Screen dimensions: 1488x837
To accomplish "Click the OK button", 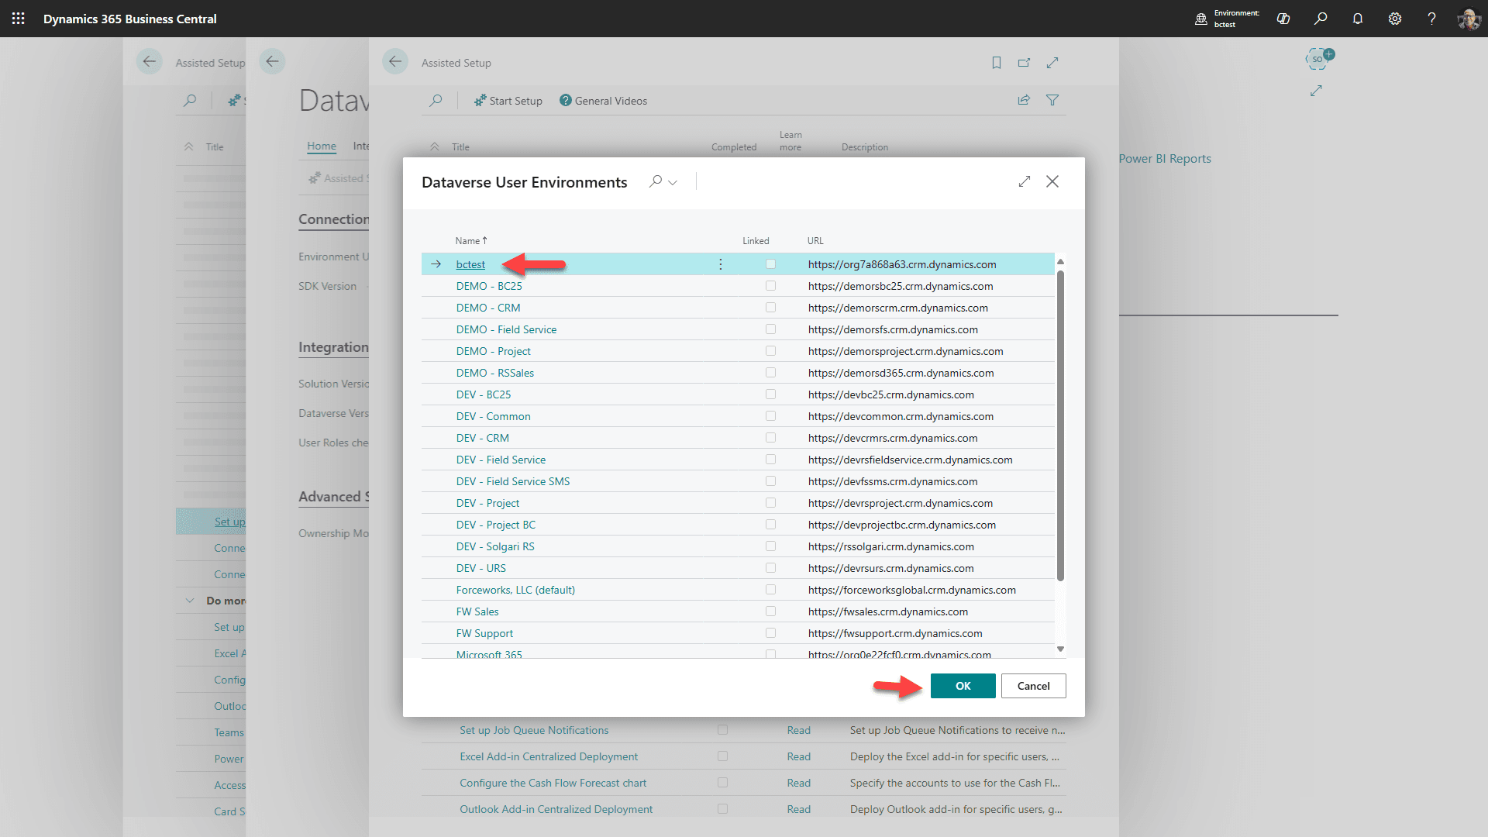I will tap(963, 686).
